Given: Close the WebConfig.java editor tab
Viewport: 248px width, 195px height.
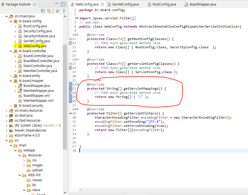Looking at the screenshot, I should (x=102, y=4).
